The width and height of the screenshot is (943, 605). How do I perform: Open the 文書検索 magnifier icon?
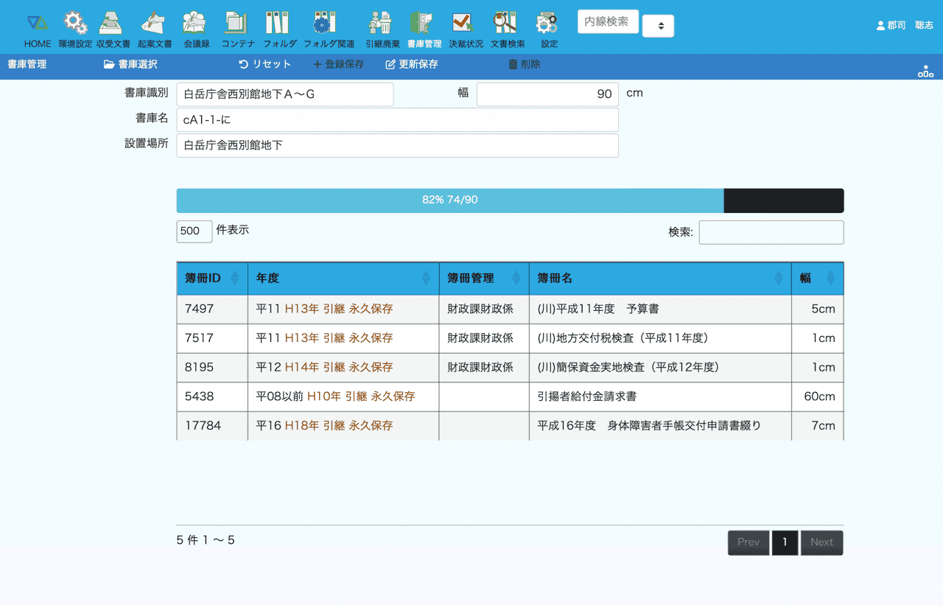507,24
